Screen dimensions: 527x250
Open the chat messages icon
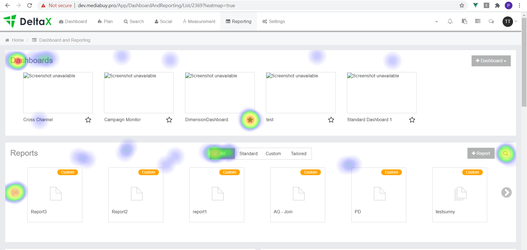[x=491, y=21]
